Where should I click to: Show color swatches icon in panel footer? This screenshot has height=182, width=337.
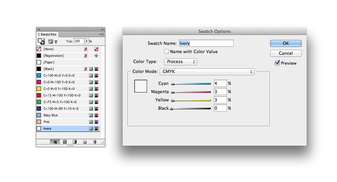[64, 142]
